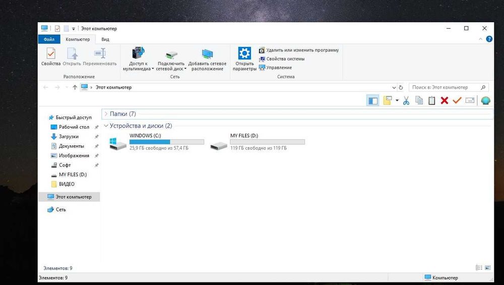Viewport: 504px width, 285px height.
Task: Select the WINDOWS (C:) drive
Action: [157, 142]
